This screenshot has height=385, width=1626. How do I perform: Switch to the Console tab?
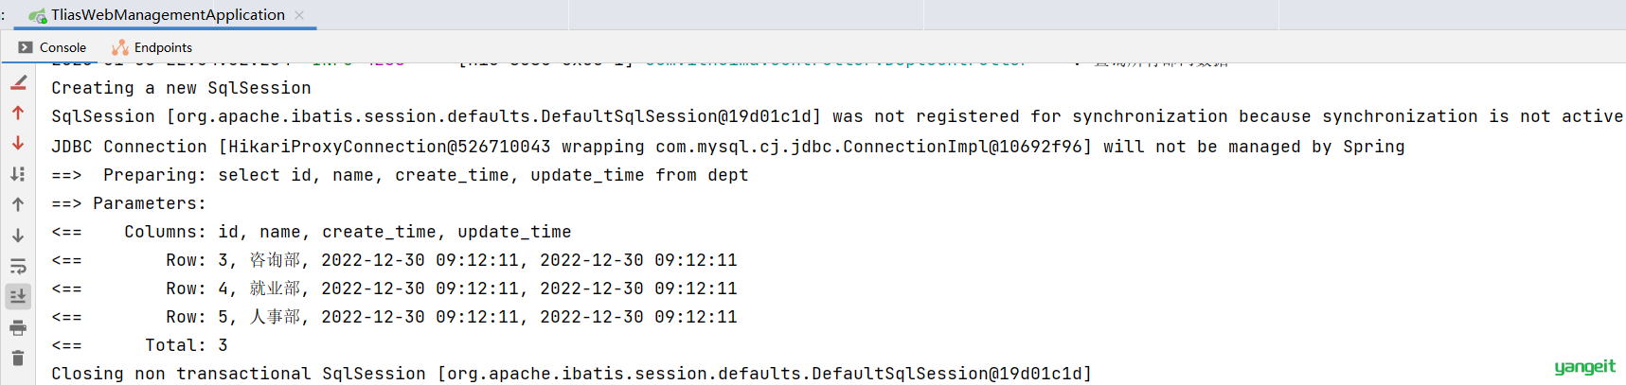point(52,47)
